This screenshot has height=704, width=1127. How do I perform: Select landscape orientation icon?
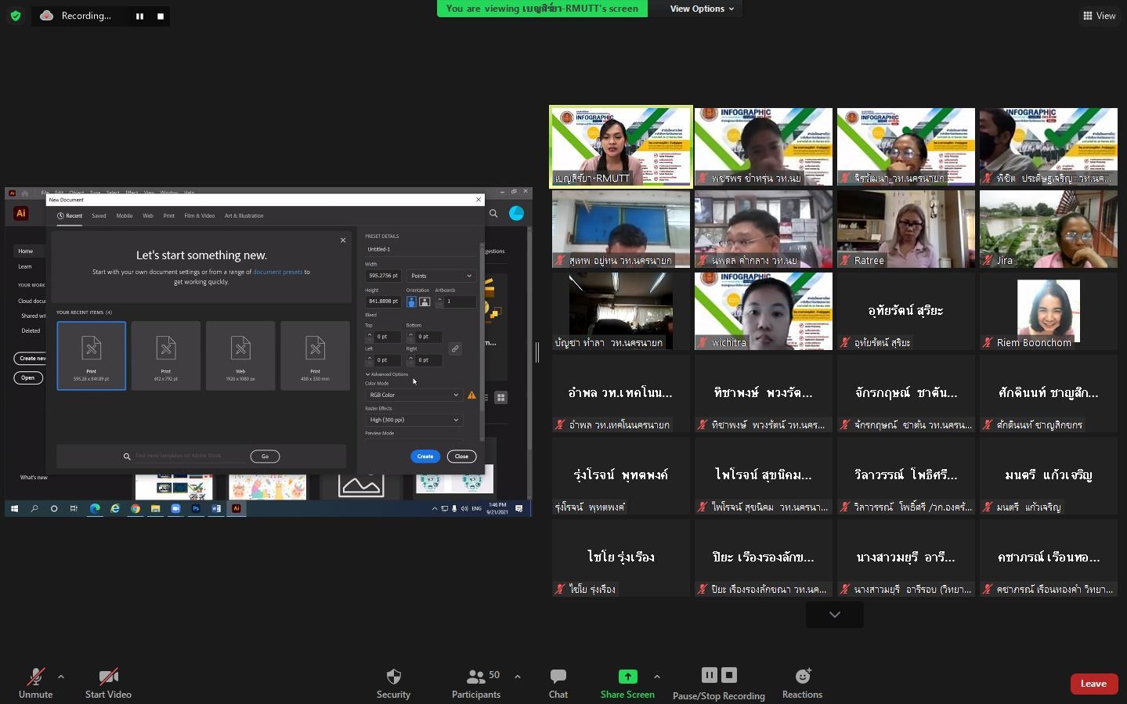(424, 301)
